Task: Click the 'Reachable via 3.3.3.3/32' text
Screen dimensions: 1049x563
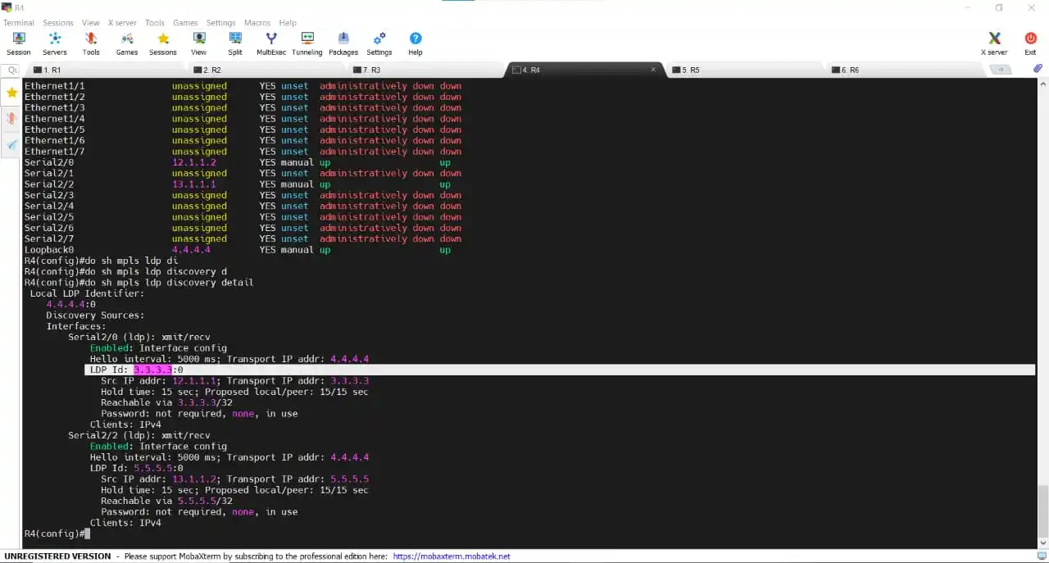Action: (166, 402)
